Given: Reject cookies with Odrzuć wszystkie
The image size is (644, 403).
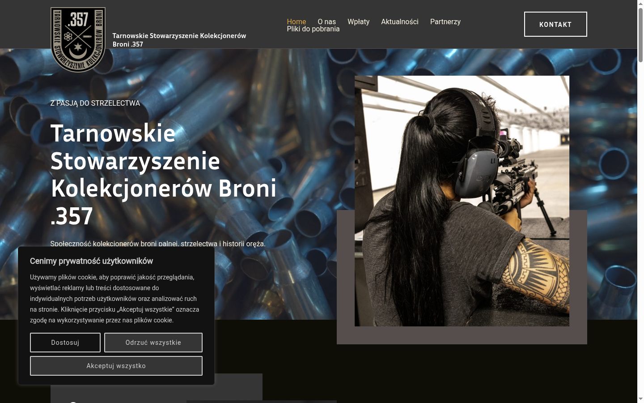Looking at the screenshot, I should 153,343.
